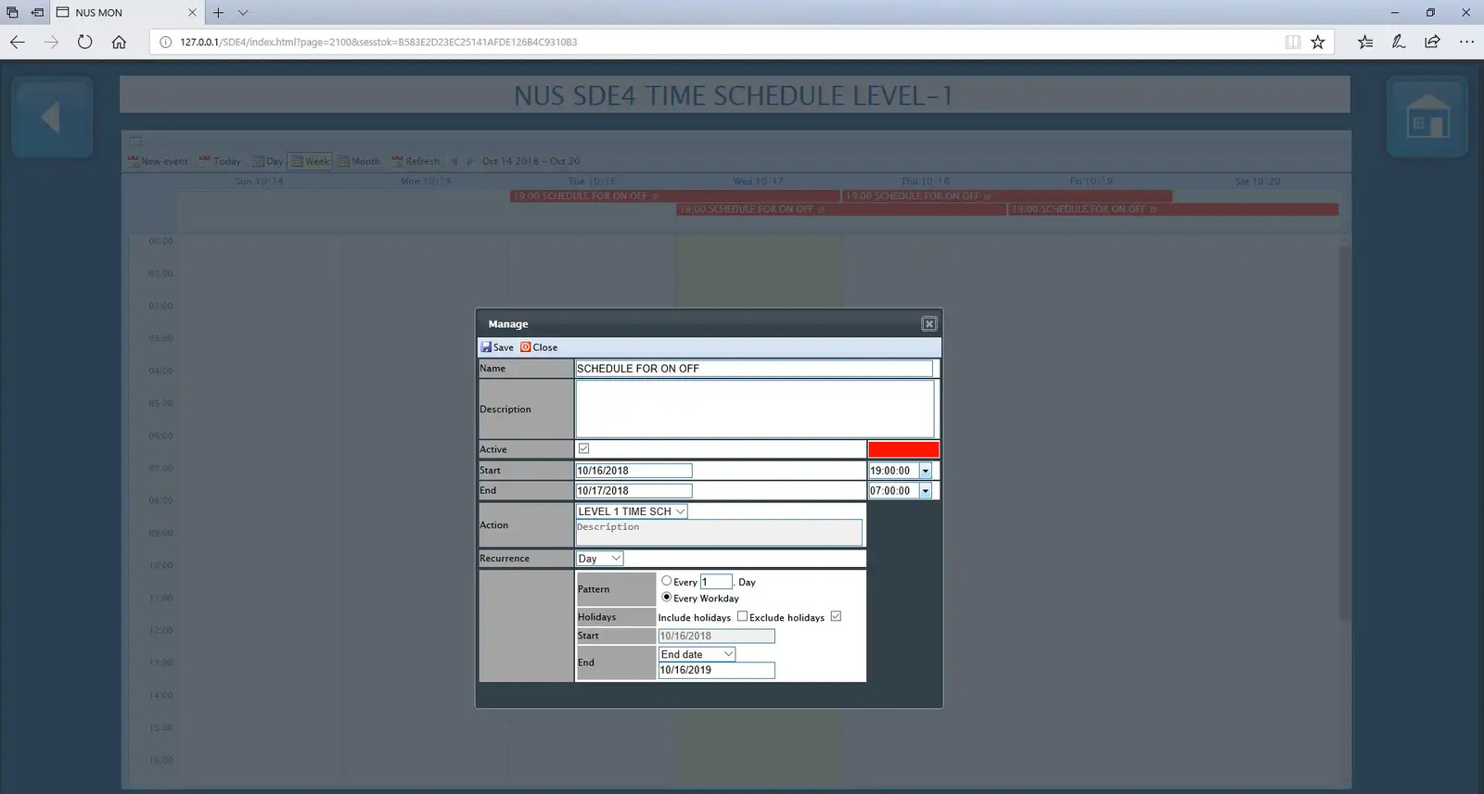
Task: Add page to favorites with star icon
Action: point(1317,42)
